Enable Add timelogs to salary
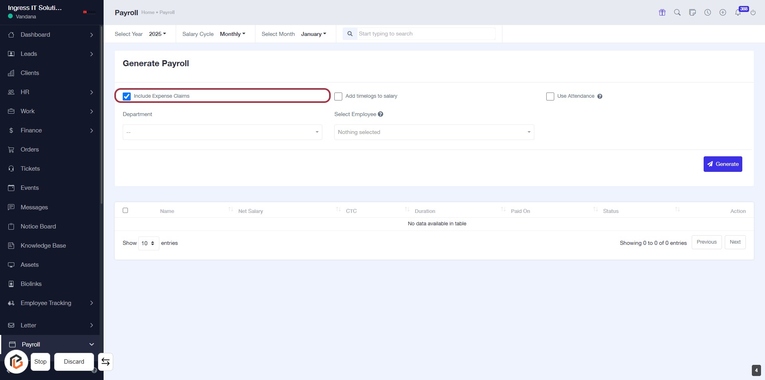This screenshot has height=380, width=765. click(338, 96)
